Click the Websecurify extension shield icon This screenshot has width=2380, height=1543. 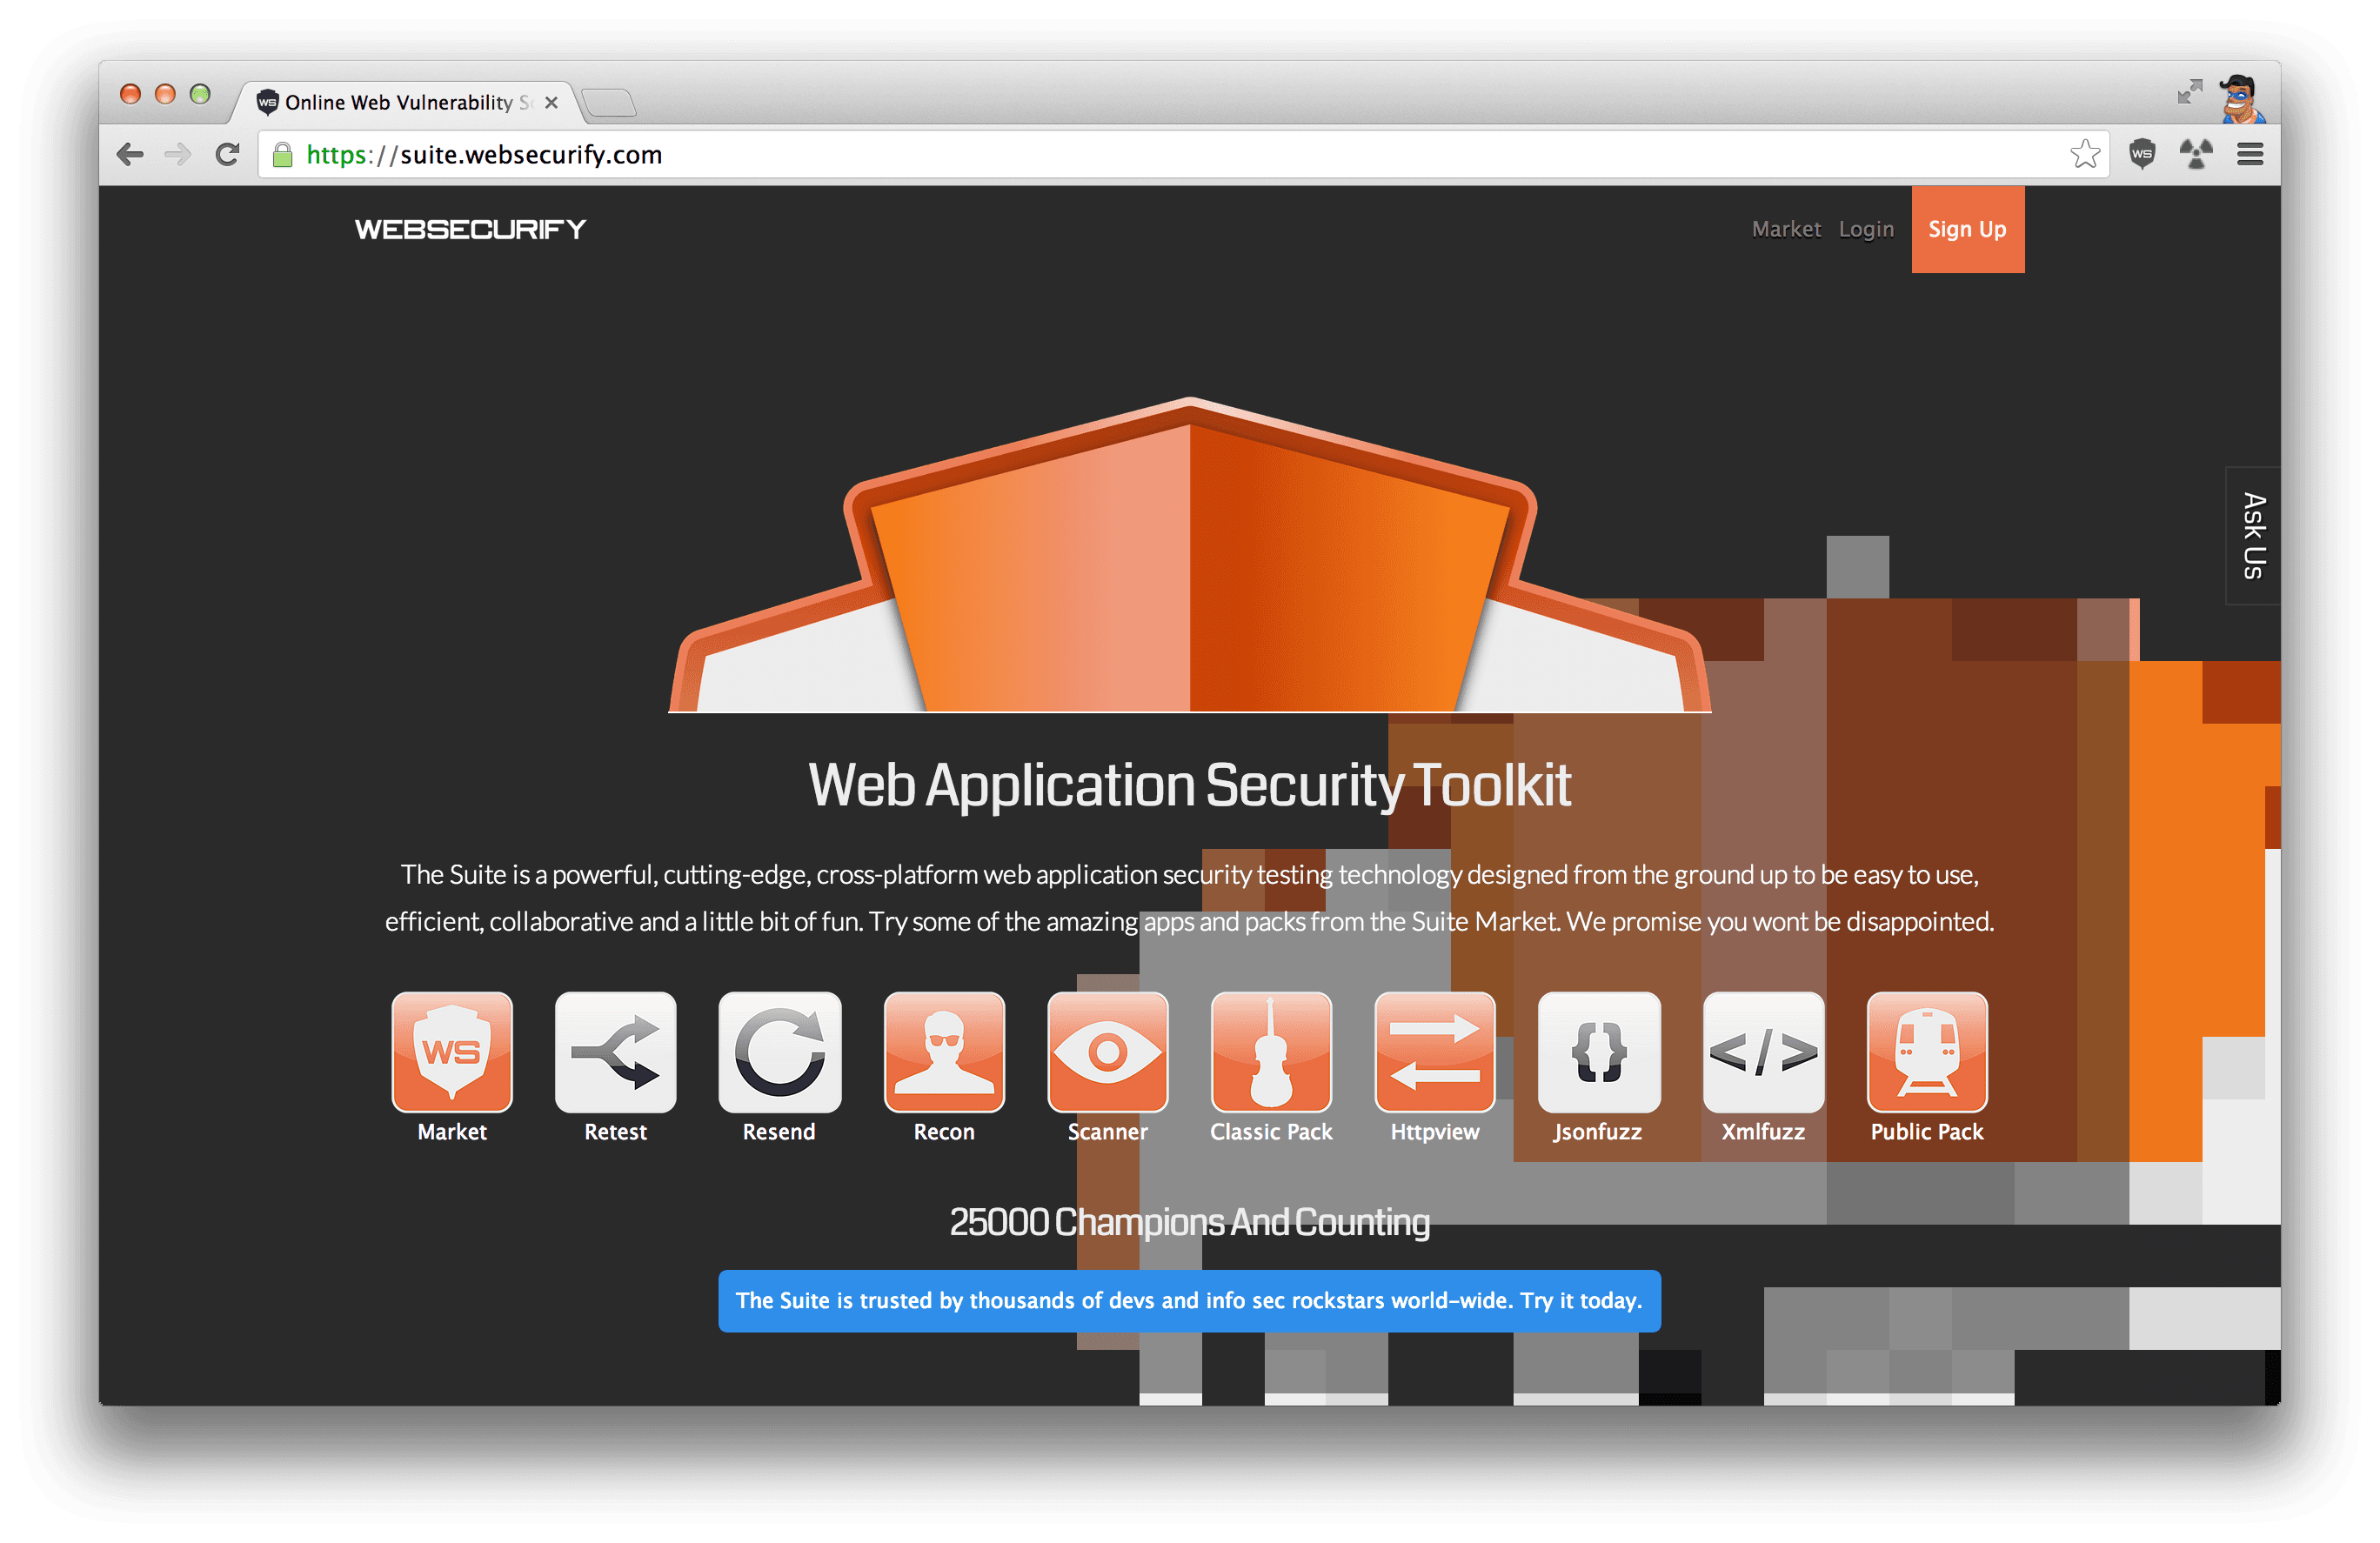pos(2142,154)
